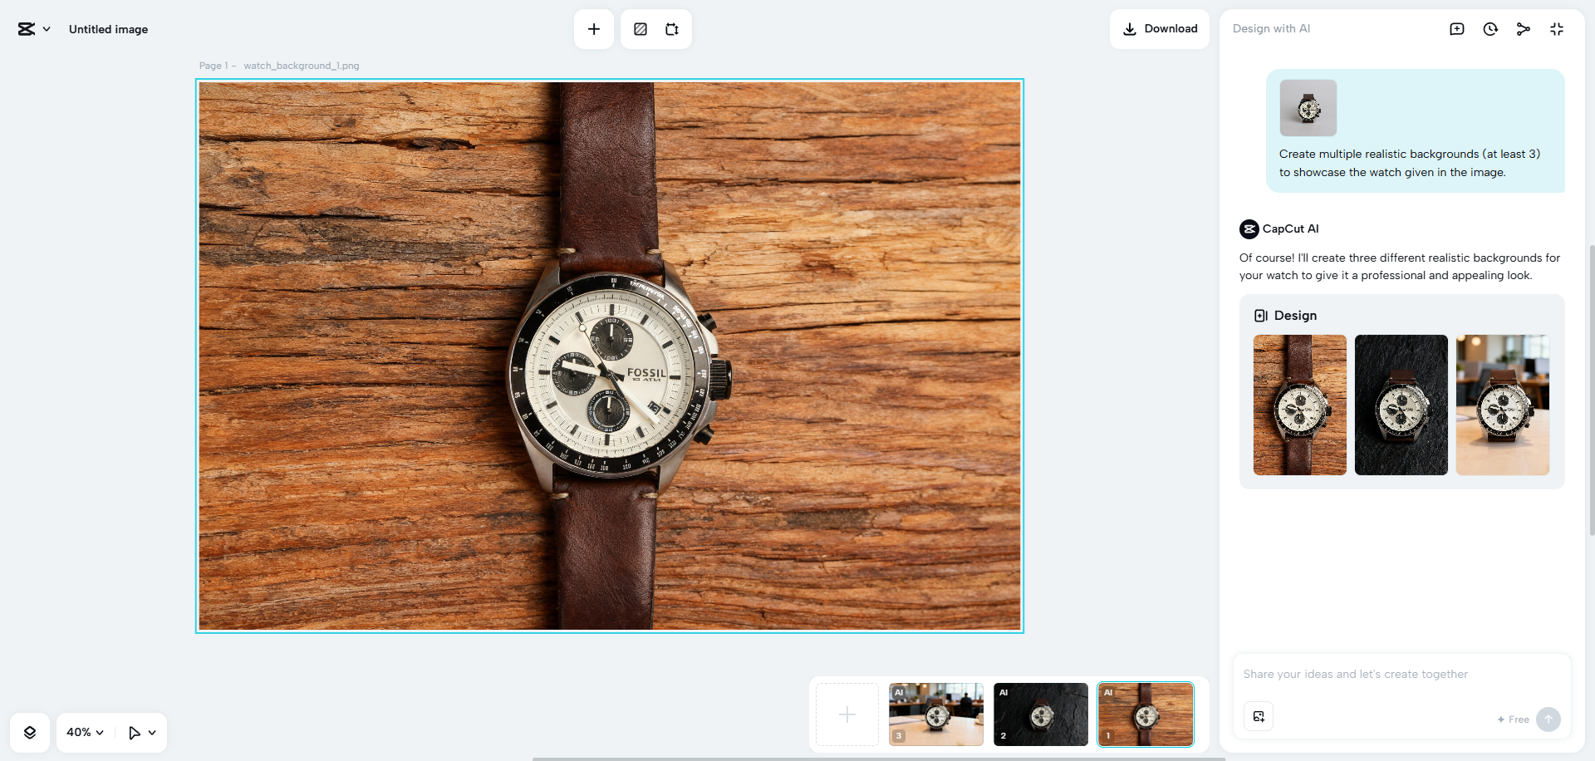The width and height of the screenshot is (1595, 761).
Task: Choose the dark slate design result in chat
Action: pyautogui.click(x=1401, y=405)
